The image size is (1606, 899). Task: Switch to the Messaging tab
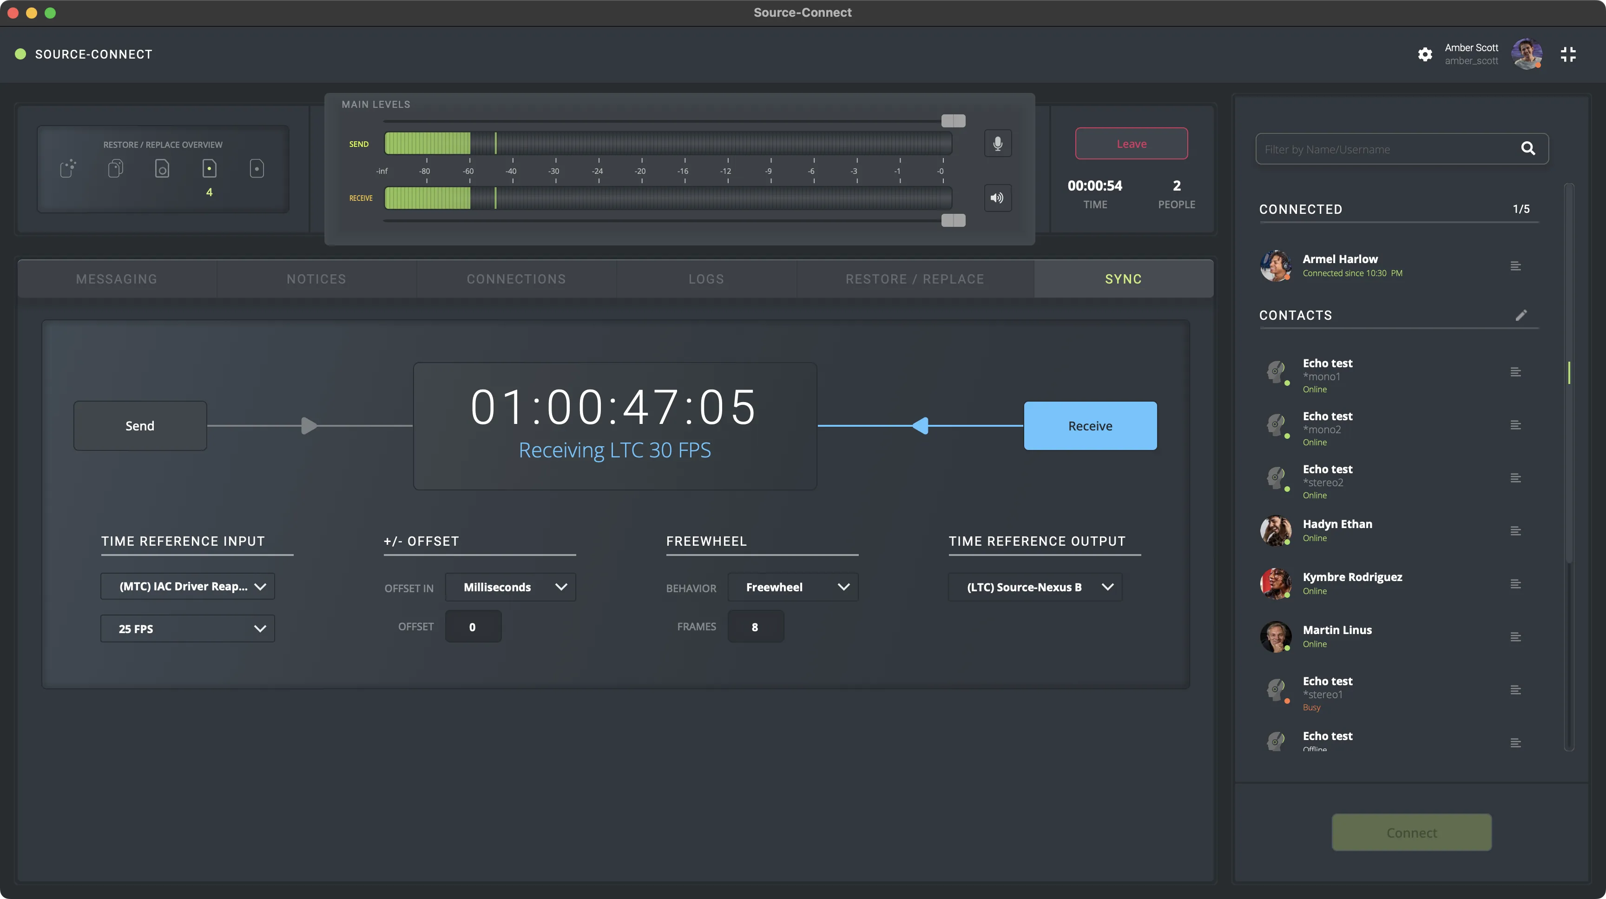[x=117, y=279]
